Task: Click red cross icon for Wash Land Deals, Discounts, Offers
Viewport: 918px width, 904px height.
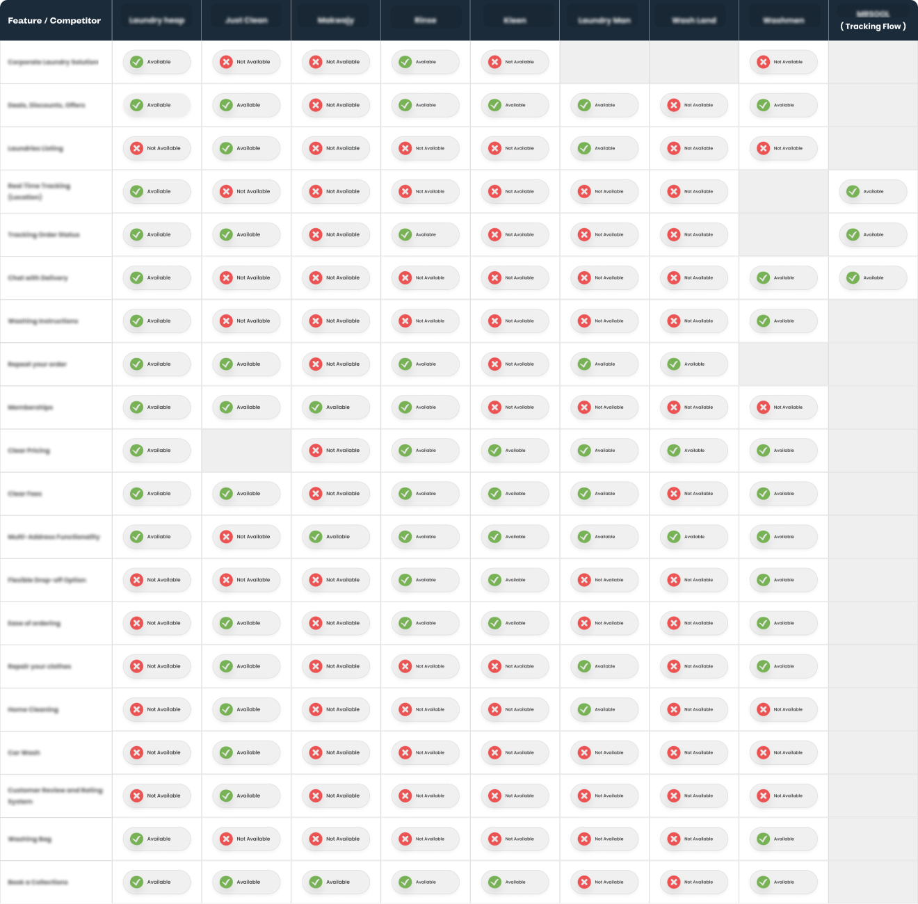Action: tap(674, 105)
